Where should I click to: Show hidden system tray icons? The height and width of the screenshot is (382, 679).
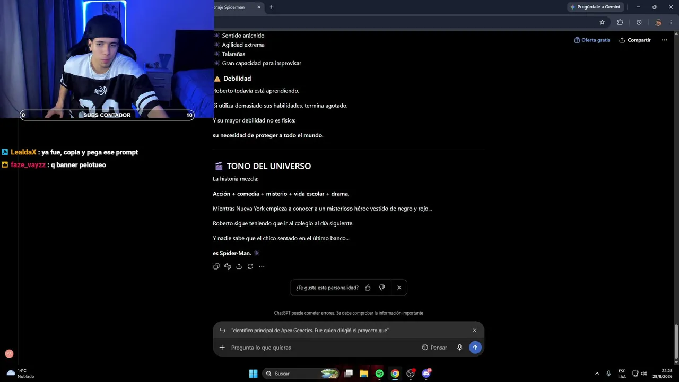597,374
